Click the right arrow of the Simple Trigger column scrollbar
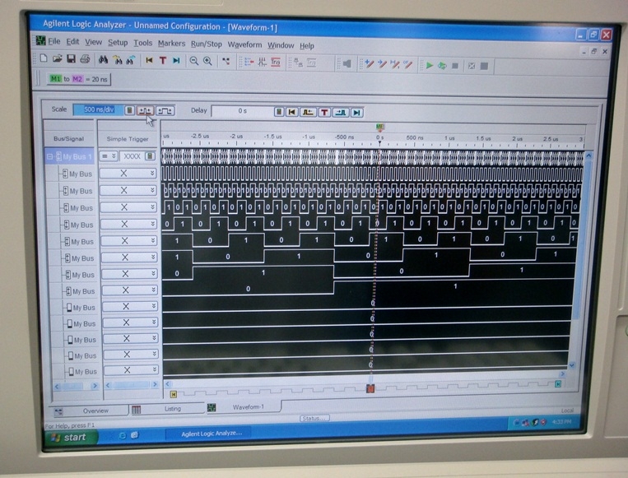 point(155,385)
